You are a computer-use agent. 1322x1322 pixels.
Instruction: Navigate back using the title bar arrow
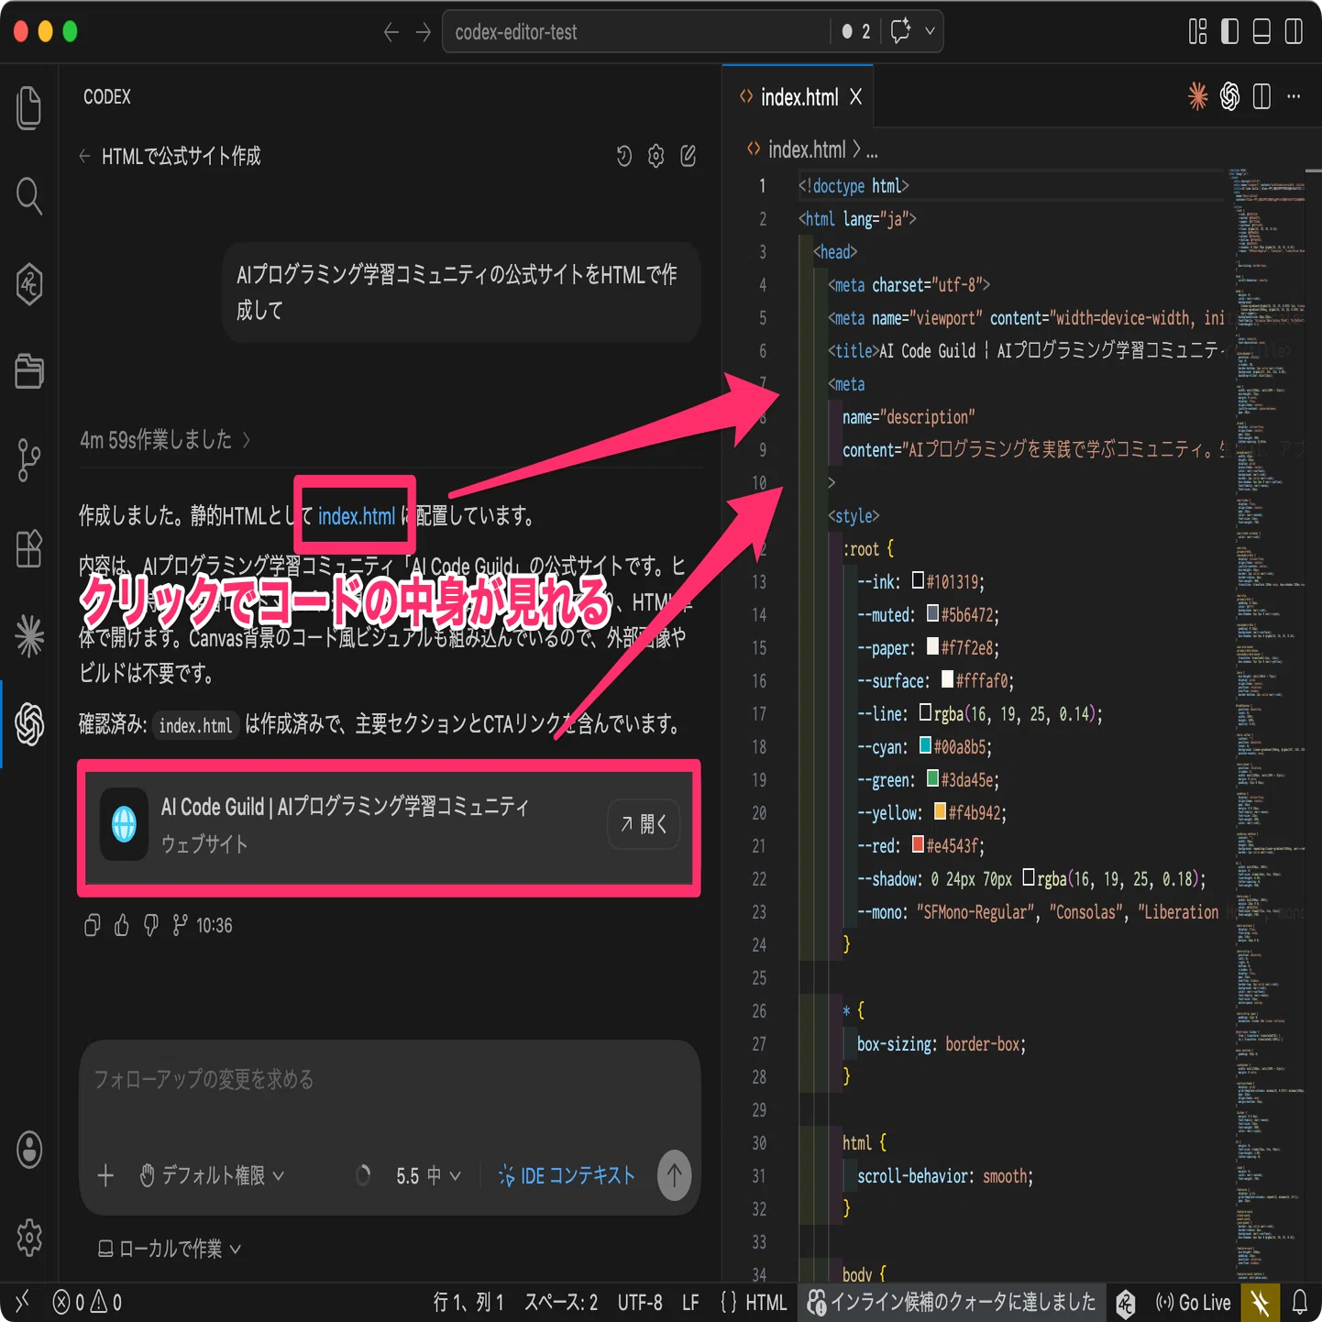tap(391, 32)
